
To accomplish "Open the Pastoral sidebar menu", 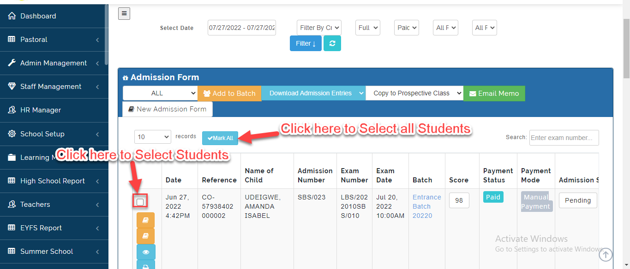I will click(x=53, y=40).
